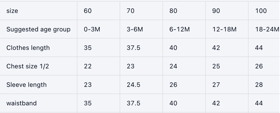Click the "size" row header cell

pyautogui.click(x=12, y=11)
